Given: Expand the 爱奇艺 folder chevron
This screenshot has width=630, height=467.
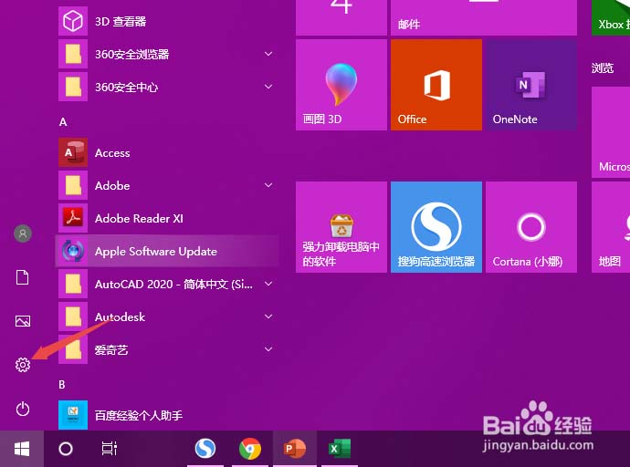Looking at the screenshot, I should click(268, 349).
